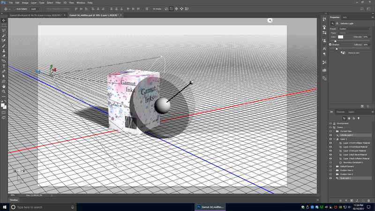Toggle visibility of Scene row
Viewport: 375px width, 211px height.
point(330,127)
